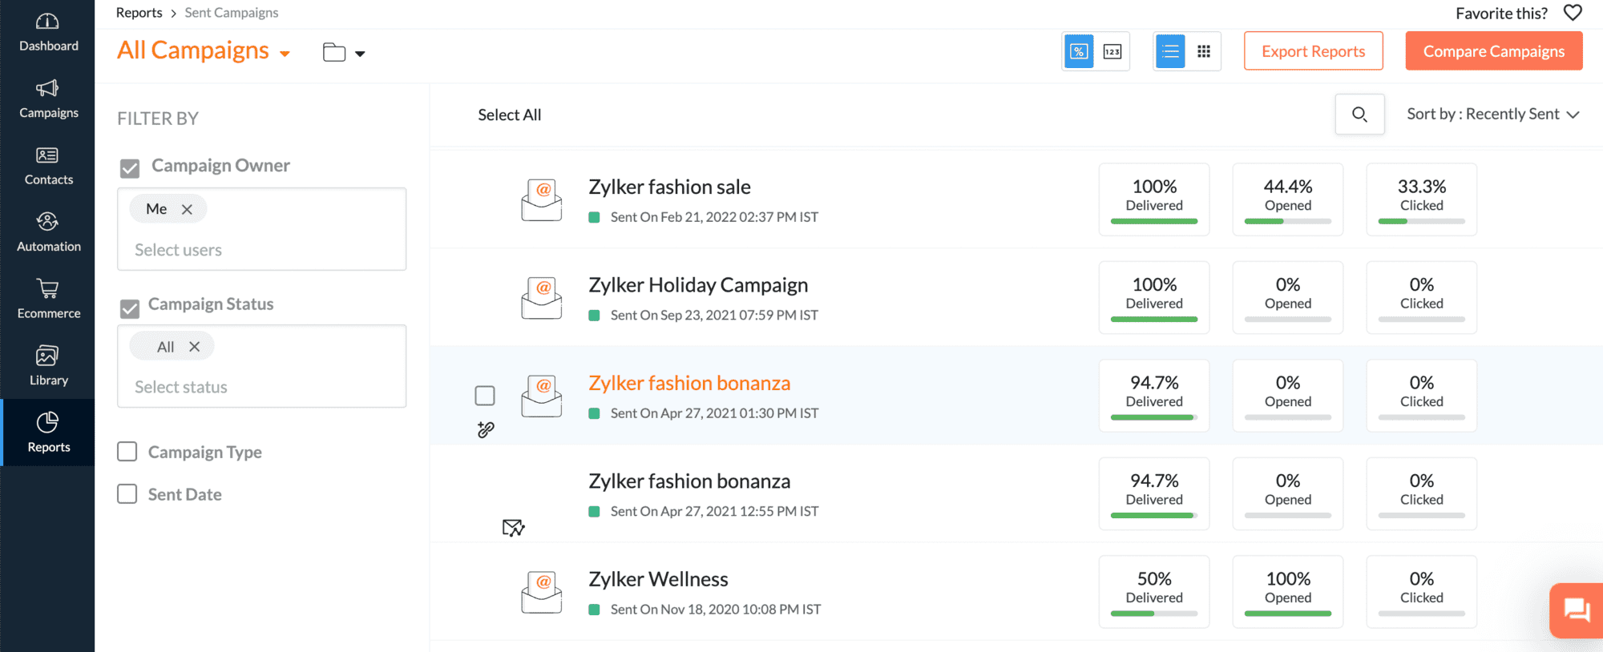Click the Compare Campaigns button
The image size is (1603, 652).
(1493, 51)
